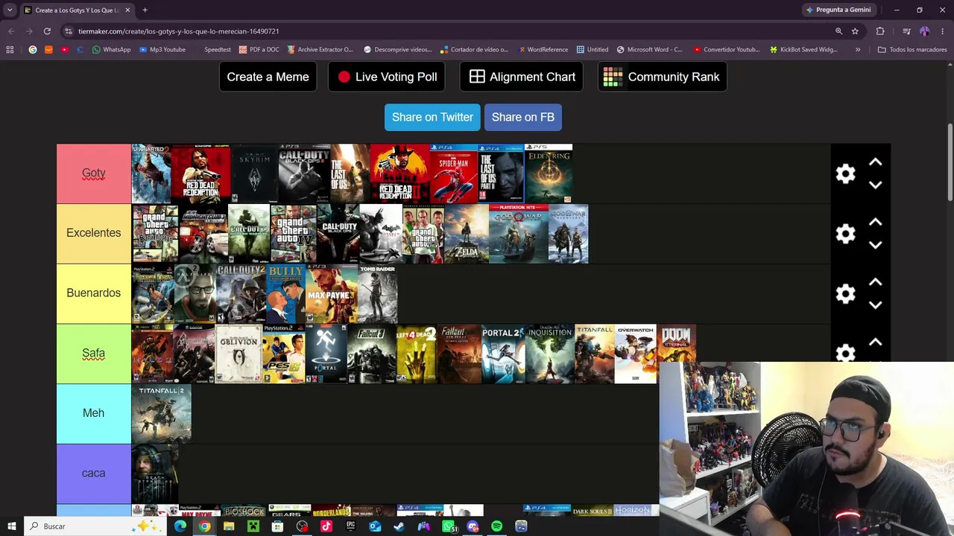
Task: Open Chrome extensions puzzle icon
Action: [880, 31]
